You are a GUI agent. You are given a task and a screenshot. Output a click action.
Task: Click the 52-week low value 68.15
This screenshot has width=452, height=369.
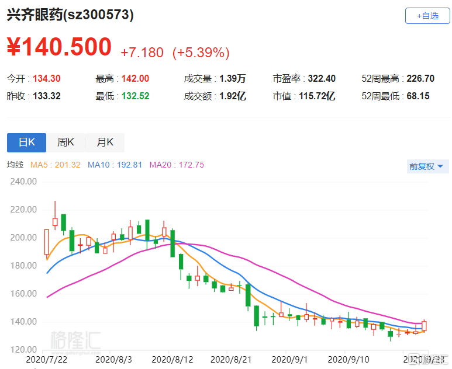tap(418, 96)
